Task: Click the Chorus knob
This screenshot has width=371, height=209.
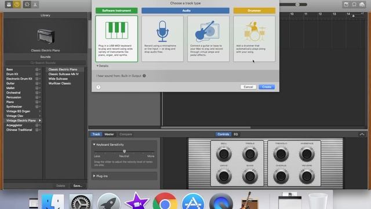Action: pyautogui.click(x=281, y=176)
